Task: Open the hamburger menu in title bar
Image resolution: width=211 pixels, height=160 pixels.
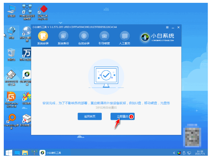Action: pyautogui.click(x=167, y=27)
